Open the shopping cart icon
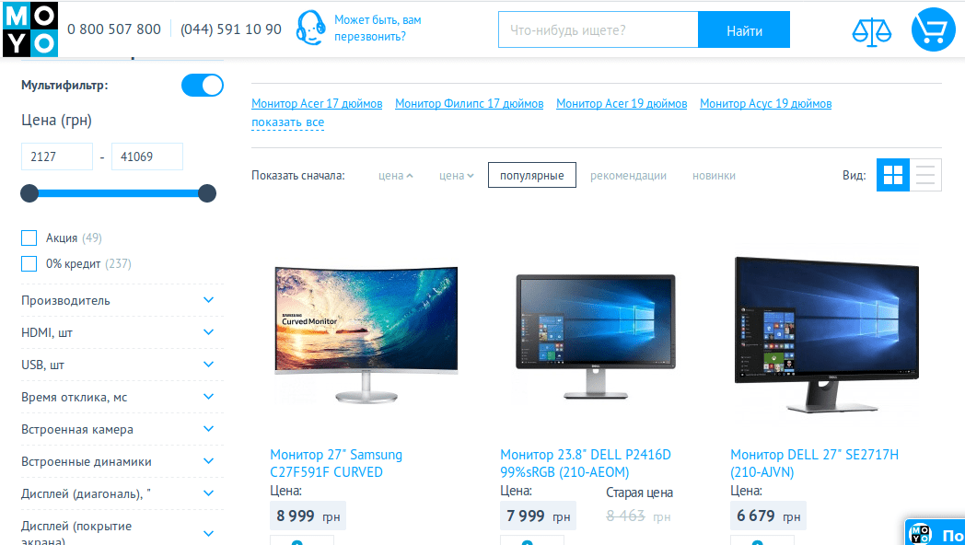Screen dimensions: 965x545 (933, 29)
